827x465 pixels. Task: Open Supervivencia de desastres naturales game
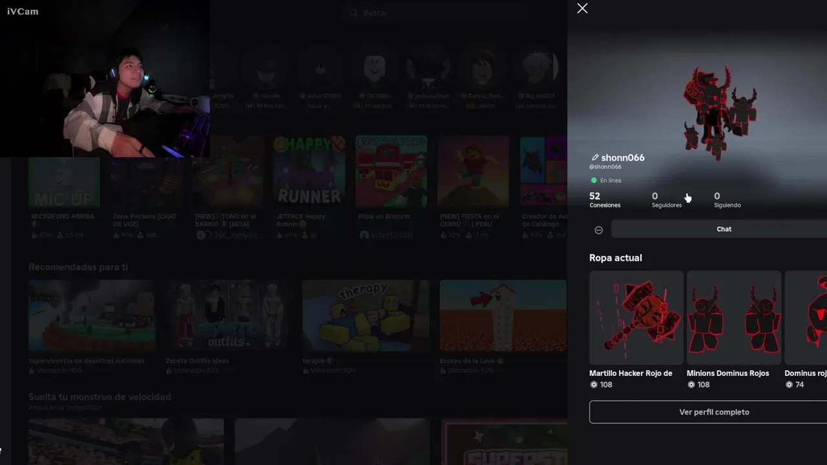tap(92, 316)
